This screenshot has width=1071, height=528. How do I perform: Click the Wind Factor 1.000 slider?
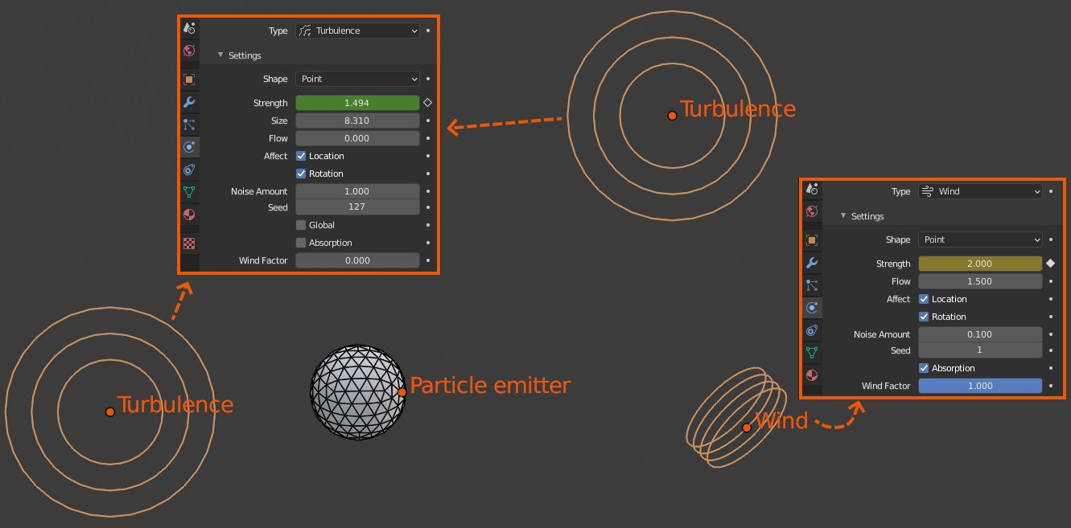pos(980,386)
